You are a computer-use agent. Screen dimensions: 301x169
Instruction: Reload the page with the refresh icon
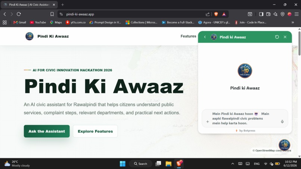coord(19,14)
